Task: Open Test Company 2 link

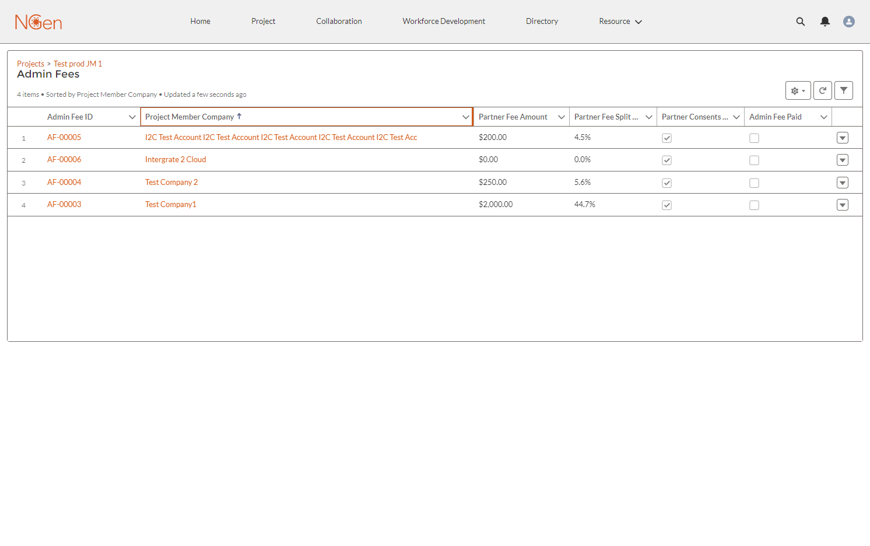Action: tap(171, 183)
